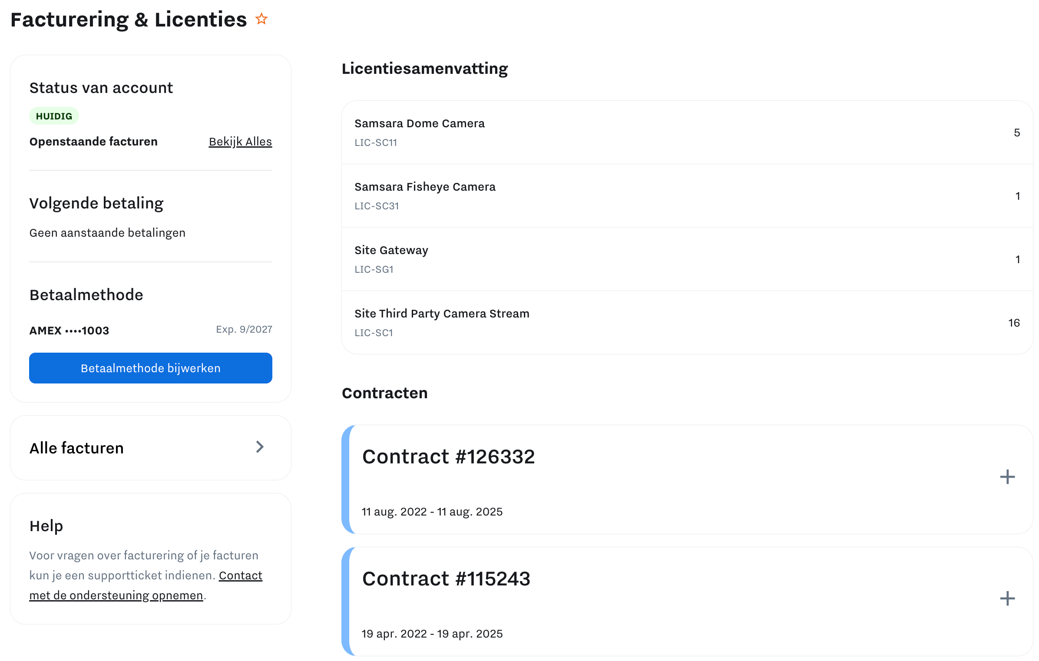The image size is (1039, 661).
Task: Open Alle facturen via the chevron arrow
Action: 259,447
